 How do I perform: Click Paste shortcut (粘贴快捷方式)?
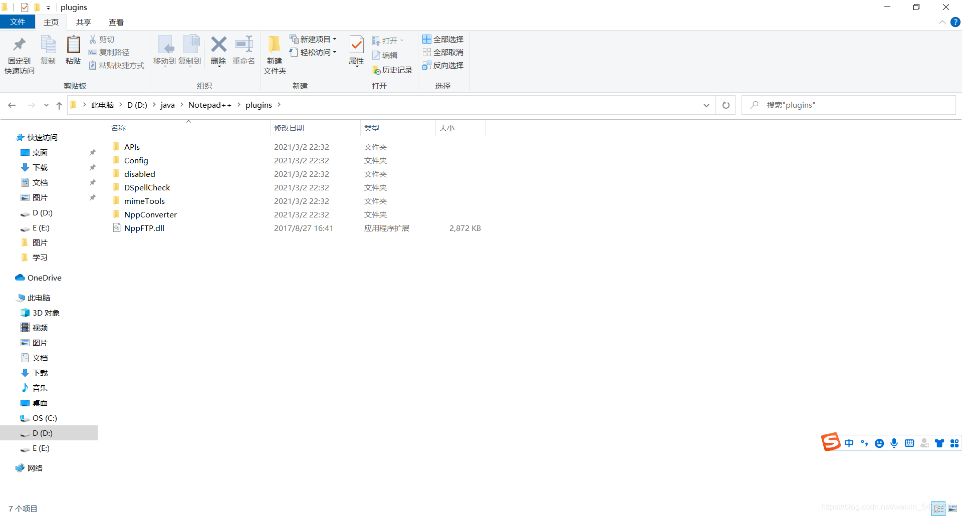[117, 65]
